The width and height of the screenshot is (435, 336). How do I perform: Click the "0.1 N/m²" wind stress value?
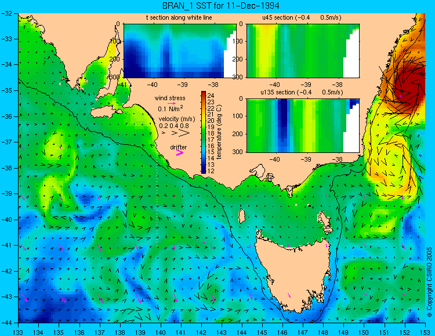coord(171,108)
